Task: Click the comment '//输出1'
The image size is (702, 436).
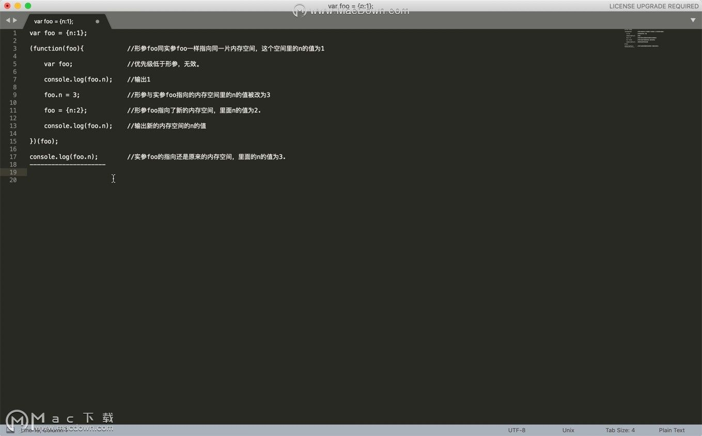Action: click(x=139, y=79)
